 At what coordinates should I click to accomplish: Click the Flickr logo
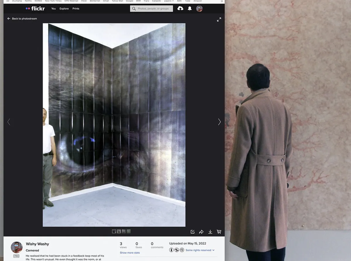pos(35,8)
